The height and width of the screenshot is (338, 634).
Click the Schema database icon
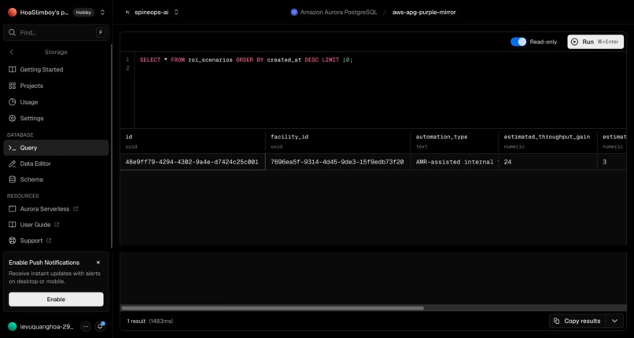tap(12, 179)
